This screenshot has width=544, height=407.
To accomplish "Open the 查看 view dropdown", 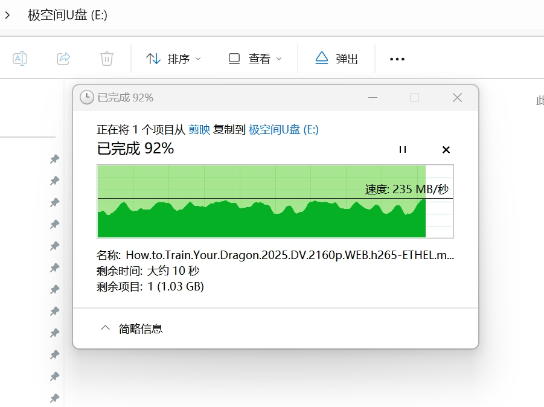I will [255, 59].
